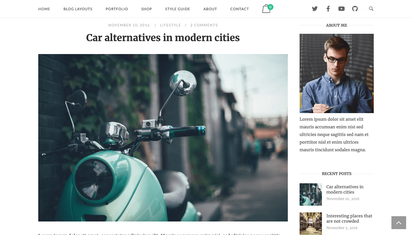Image resolution: width=412 pixels, height=235 pixels.
Task: Click the back-to-top arrow button
Action: click(x=399, y=223)
